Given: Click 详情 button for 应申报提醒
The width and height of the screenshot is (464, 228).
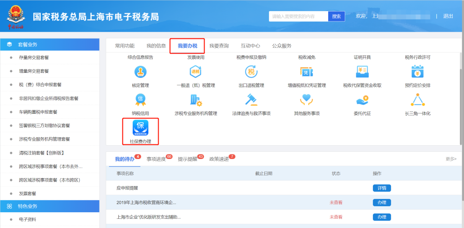Looking at the screenshot, I should coord(382,188).
